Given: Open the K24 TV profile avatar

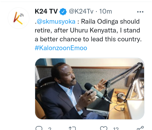Looking at the screenshot, I should pos(19,18).
